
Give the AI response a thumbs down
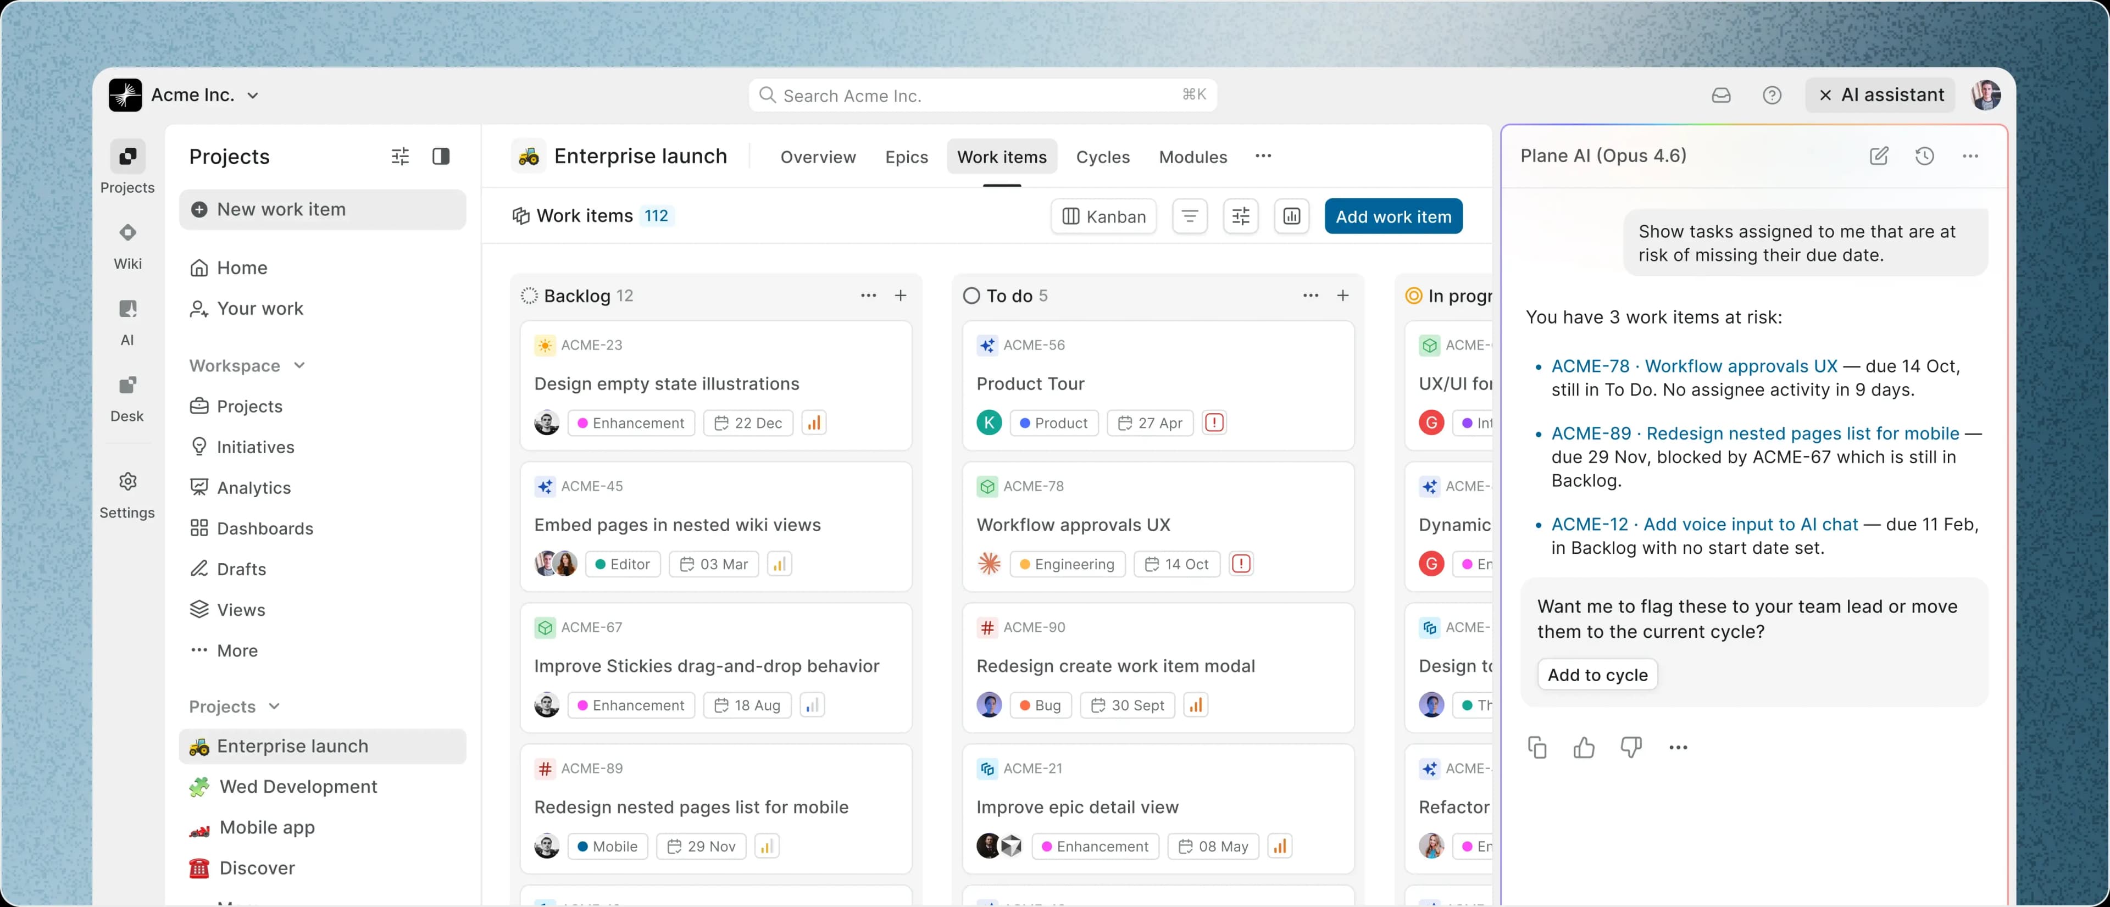click(1631, 747)
